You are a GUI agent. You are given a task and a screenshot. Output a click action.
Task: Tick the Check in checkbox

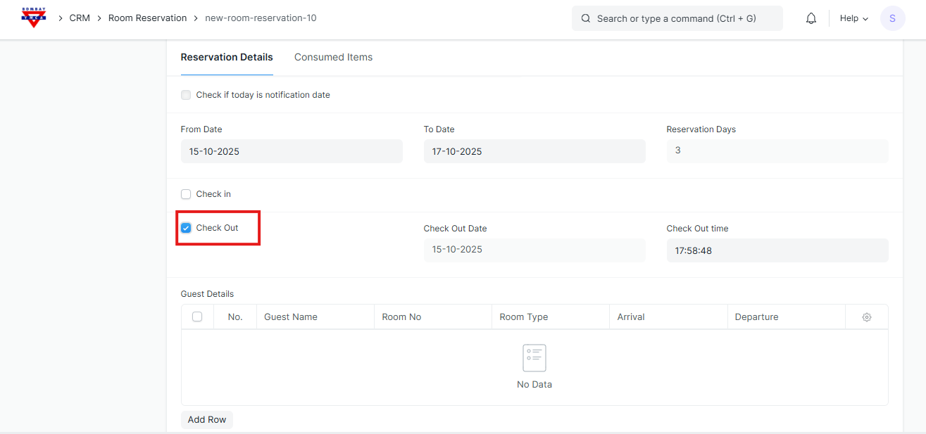pos(186,194)
